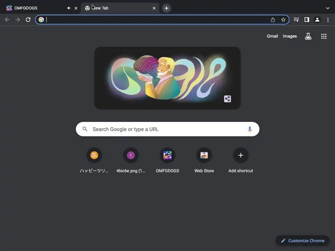Screen dimensions: 335x251
Task: Click the Search Google or type a URL box
Action: tap(167, 129)
